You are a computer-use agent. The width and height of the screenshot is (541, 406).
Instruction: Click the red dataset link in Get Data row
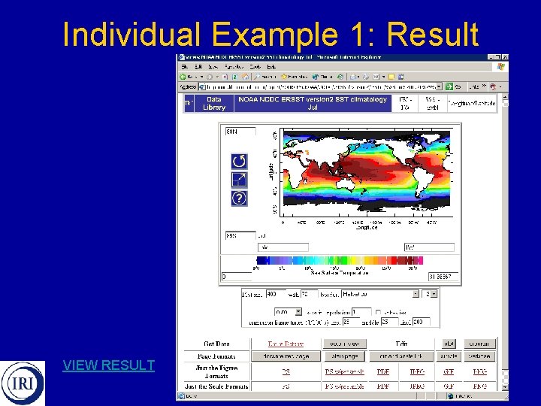(286, 344)
